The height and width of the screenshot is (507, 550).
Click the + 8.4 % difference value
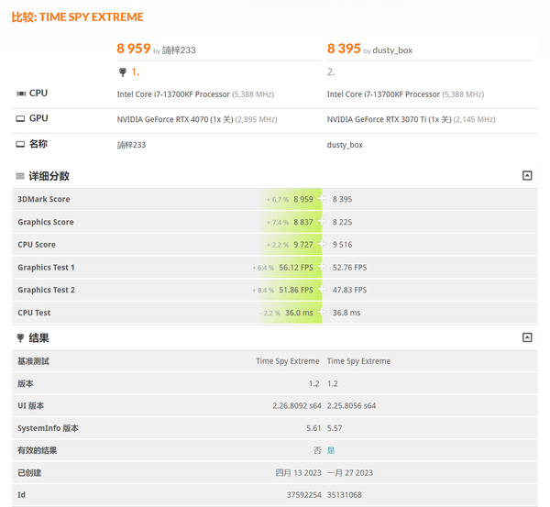pos(263,290)
